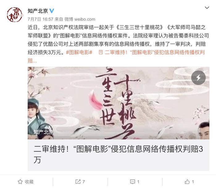The width and height of the screenshot is (216, 188).
Task: Click the article document icon before 二审维持
Action: (101, 52)
